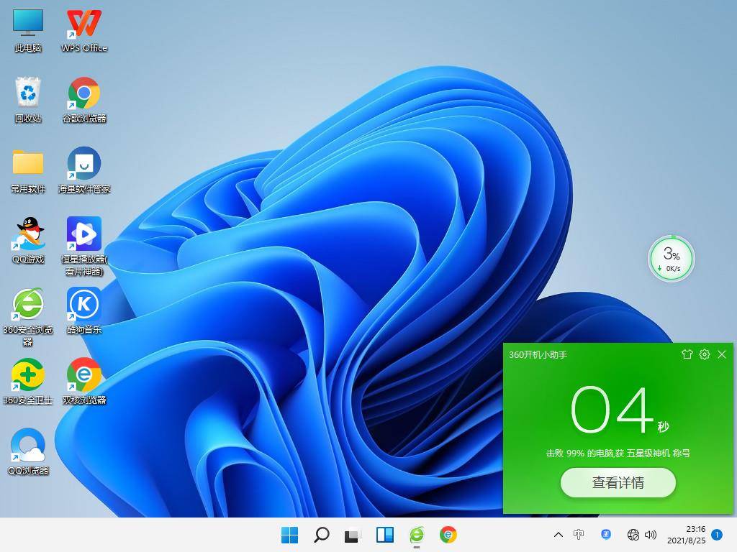
Task: Toggle the 中 input method indicator
Action: click(x=579, y=535)
